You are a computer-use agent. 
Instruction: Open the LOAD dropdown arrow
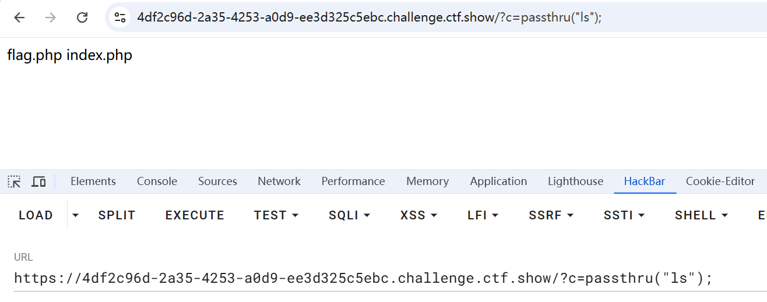coord(75,215)
